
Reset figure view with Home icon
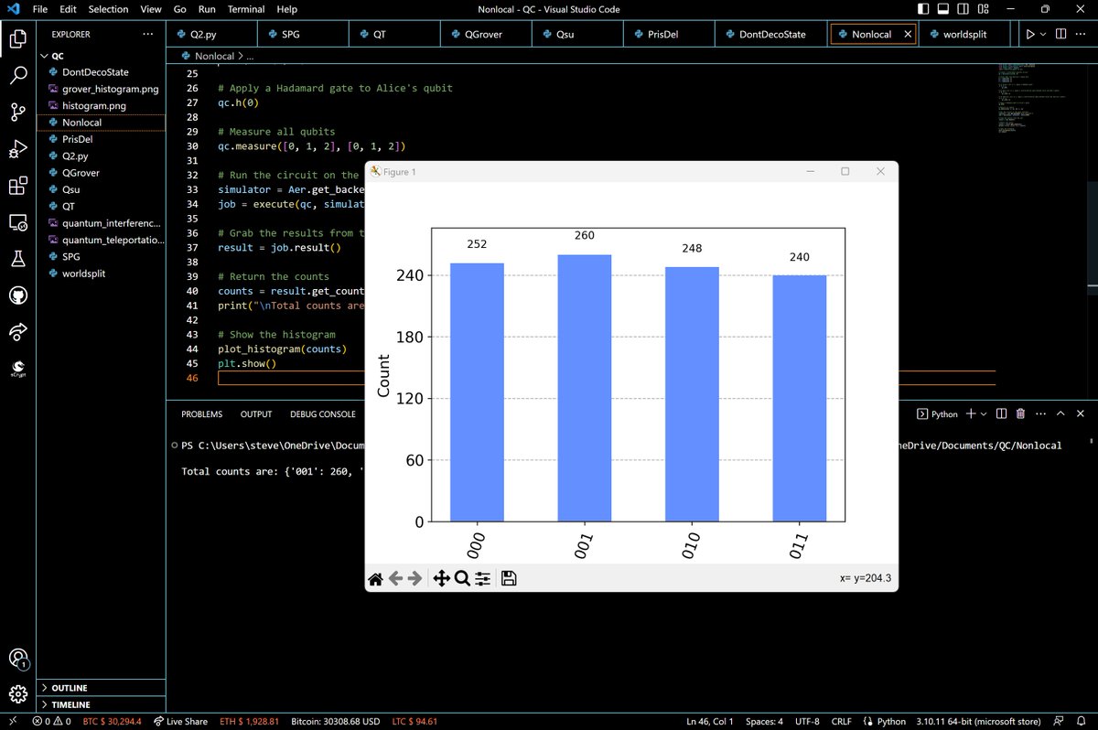coord(375,578)
